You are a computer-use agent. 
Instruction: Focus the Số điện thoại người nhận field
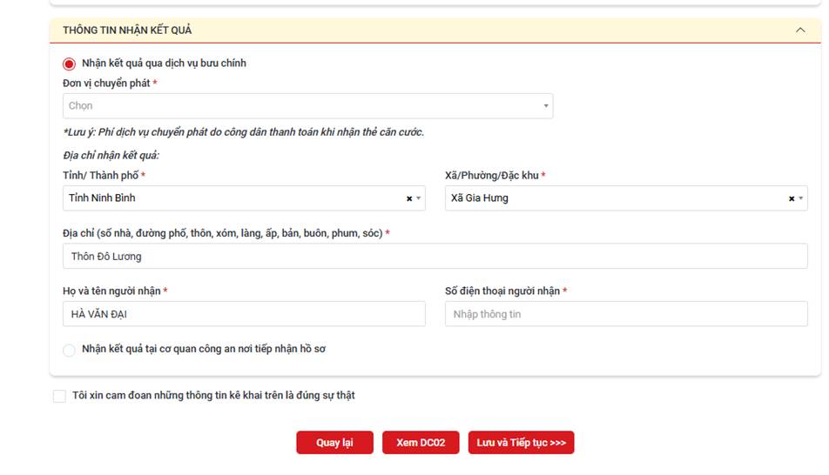626,314
